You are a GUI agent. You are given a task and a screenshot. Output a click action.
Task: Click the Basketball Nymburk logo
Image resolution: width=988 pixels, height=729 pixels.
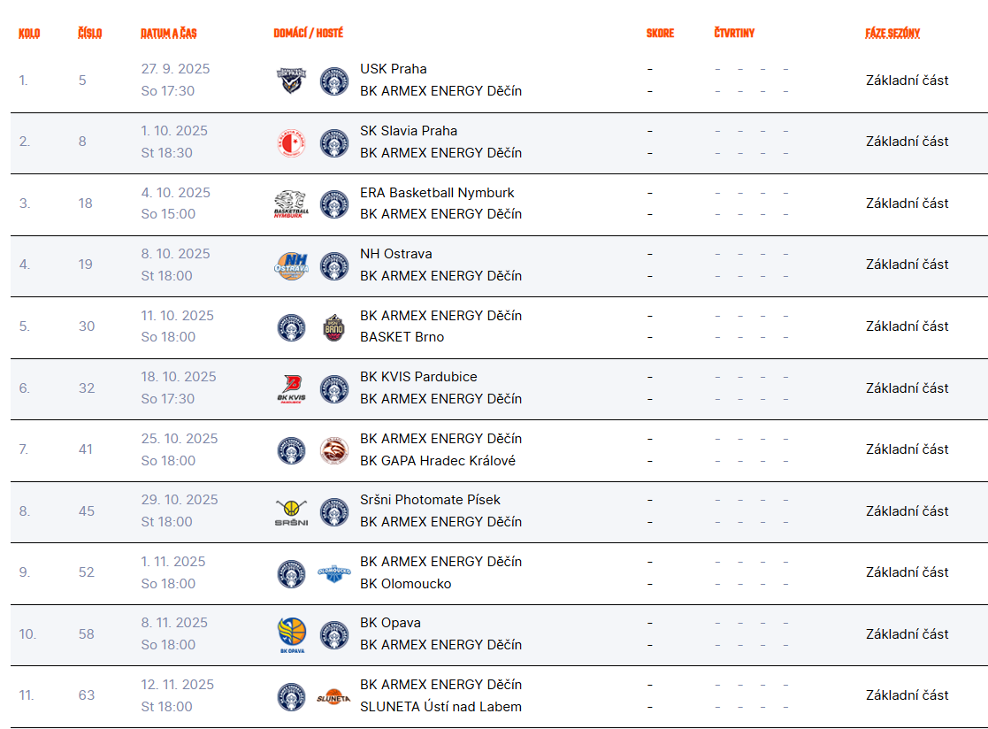tap(291, 204)
